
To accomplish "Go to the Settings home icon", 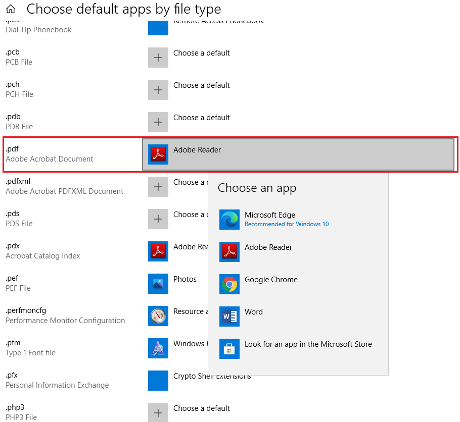I will click(x=11, y=9).
